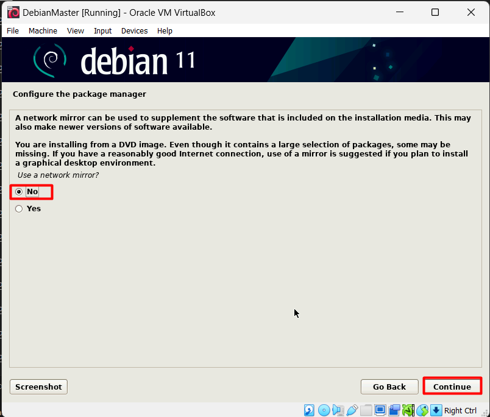Open the shared folders status icon
Image resolution: width=490 pixels, height=417 pixels.
tap(366, 410)
